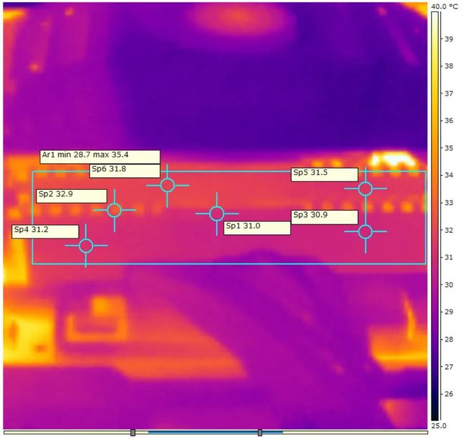
Task: Select the Sp1 31.0 temperature label
Action: tap(257, 227)
